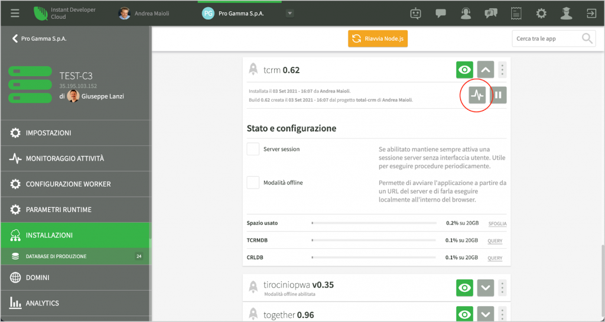Open Monitoraggio Attività section
This screenshot has width=605, height=322.
pos(75,158)
